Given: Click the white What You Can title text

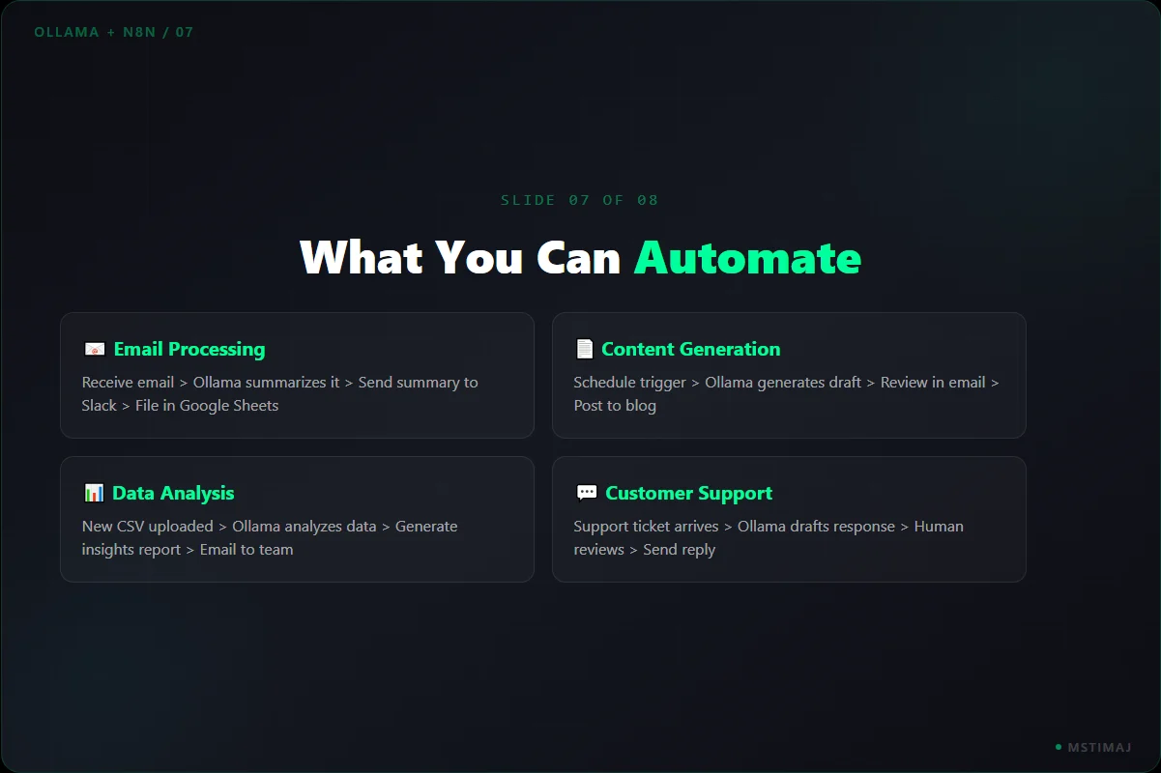Looking at the screenshot, I should (x=461, y=257).
